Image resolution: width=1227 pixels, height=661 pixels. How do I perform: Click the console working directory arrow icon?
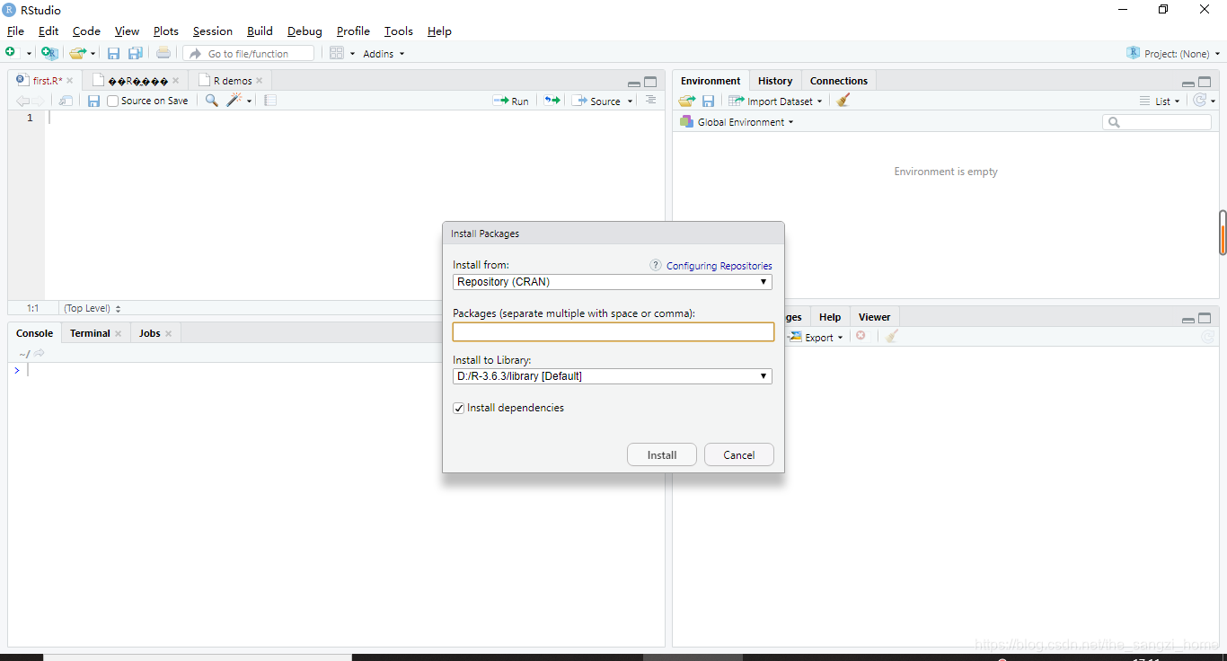click(x=40, y=353)
